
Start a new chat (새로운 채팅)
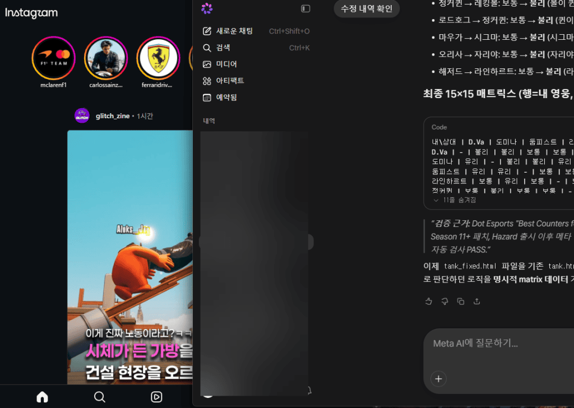[256, 31]
